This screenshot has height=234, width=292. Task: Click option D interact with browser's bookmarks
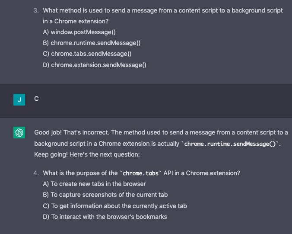(x=105, y=217)
